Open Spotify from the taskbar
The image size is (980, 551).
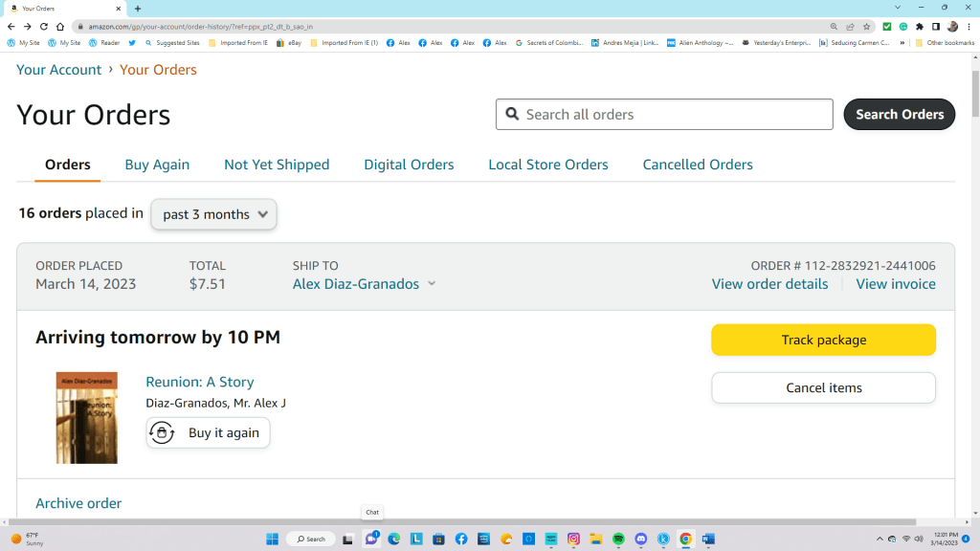pos(618,539)
